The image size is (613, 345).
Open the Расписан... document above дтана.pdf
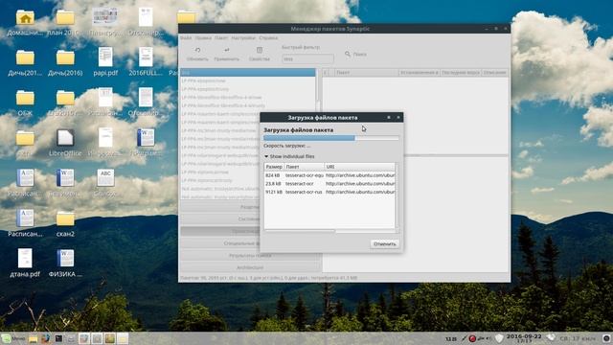pyautogui.click(x=25, y=218)
